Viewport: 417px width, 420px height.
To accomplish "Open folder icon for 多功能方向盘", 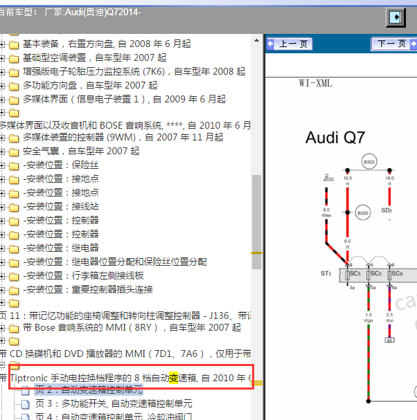I will [14, 86].
